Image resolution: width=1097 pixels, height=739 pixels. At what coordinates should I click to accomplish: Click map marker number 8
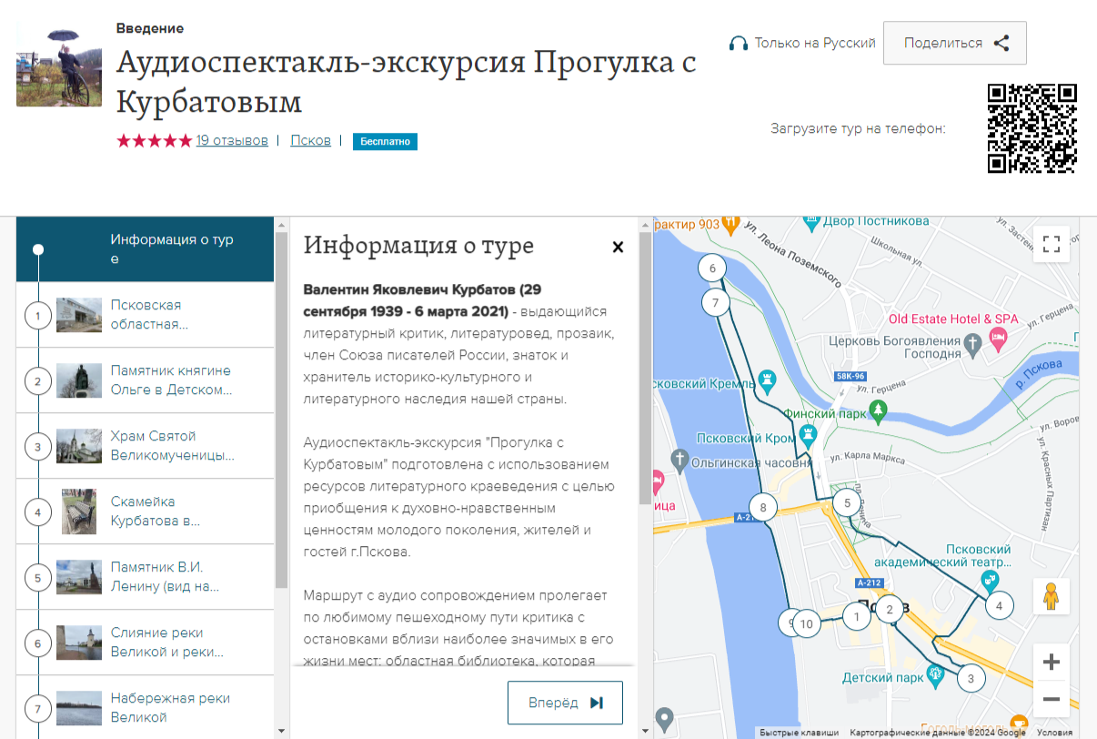coord(764,508)
